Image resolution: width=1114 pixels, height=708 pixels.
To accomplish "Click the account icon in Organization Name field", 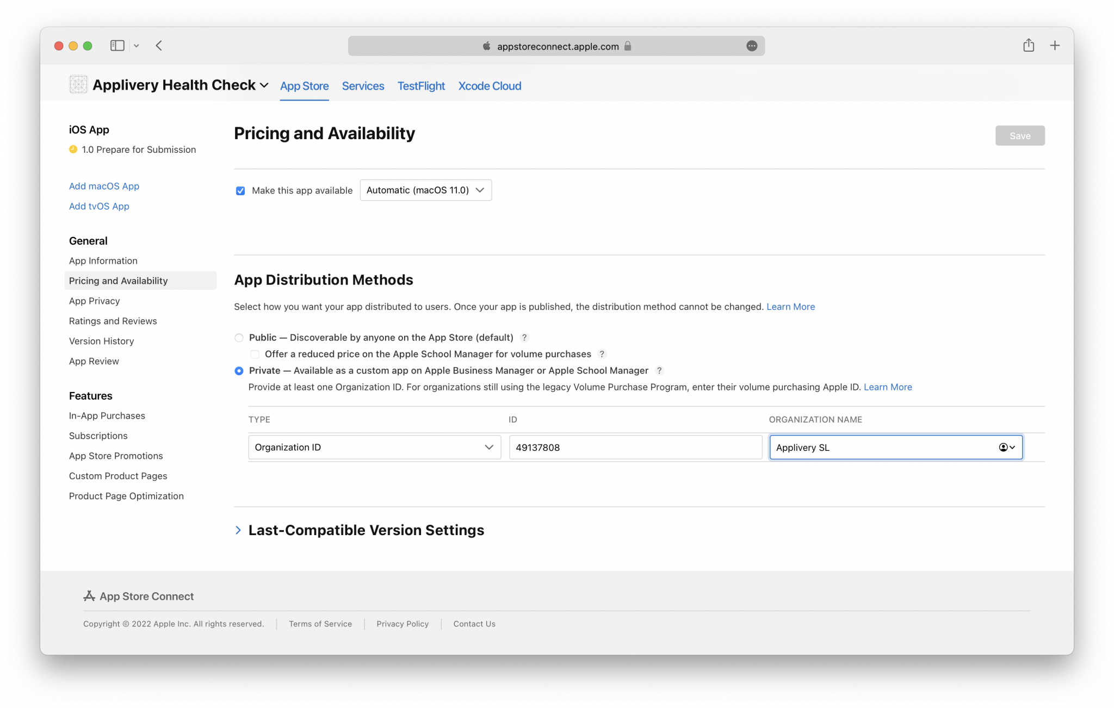I will 1005,447.
